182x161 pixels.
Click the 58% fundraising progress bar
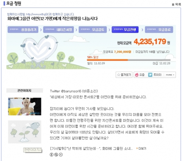click(x=129, y=60)
